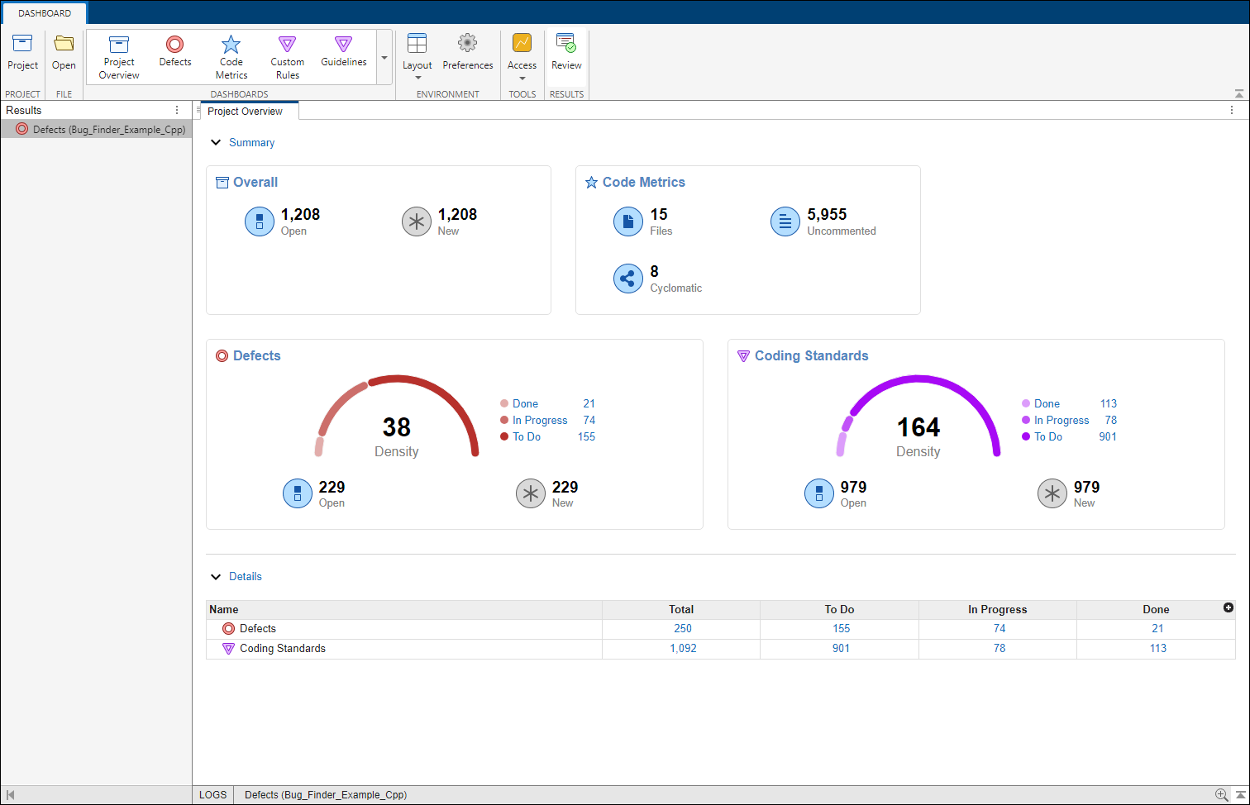Image resolution: width=1250 pixels, height=805 pixels.
Task: Collapse the Details section
Action: coord(216,577)
